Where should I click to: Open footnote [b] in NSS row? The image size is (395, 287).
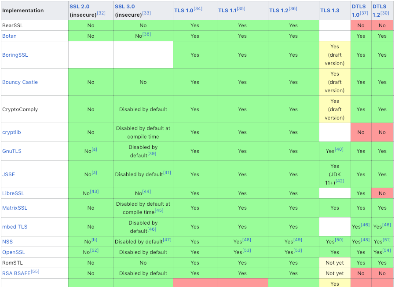click(x=94, y=240)
